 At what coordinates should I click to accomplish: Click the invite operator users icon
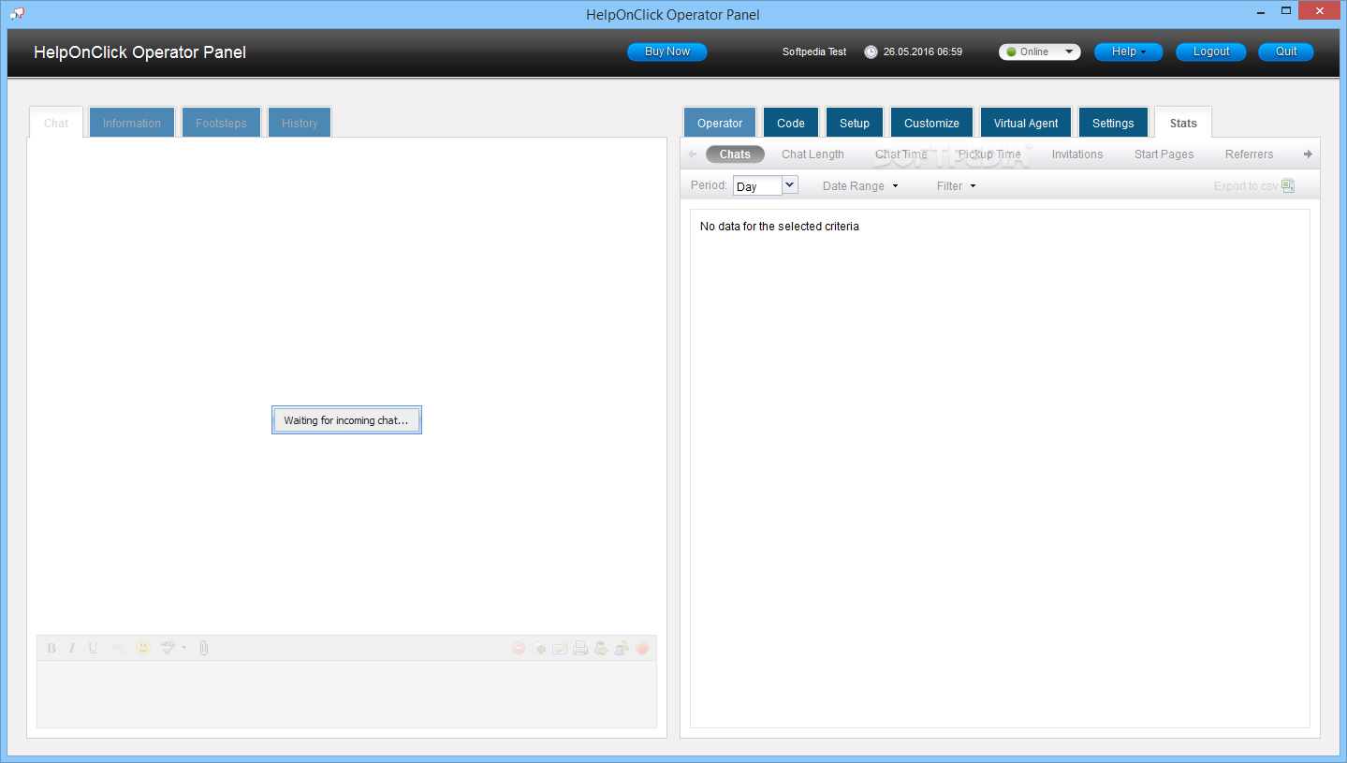(x=622, y=648)
